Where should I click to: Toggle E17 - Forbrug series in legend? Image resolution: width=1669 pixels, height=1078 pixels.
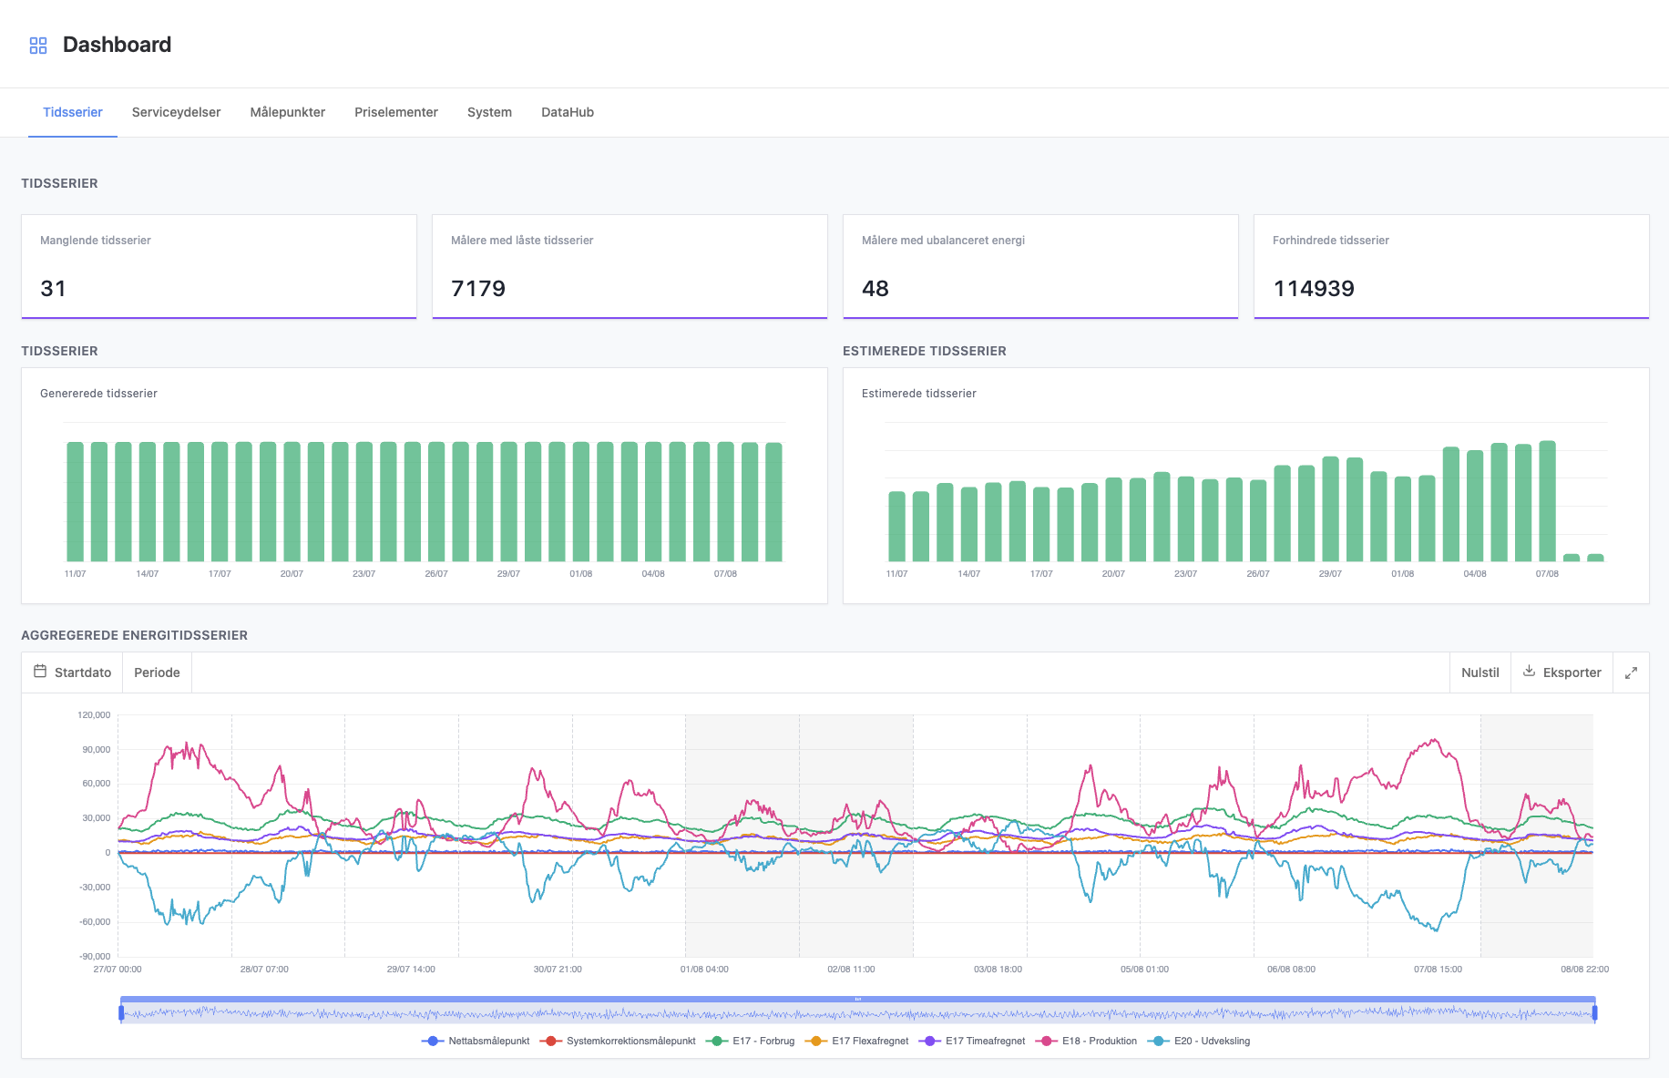750,1041
